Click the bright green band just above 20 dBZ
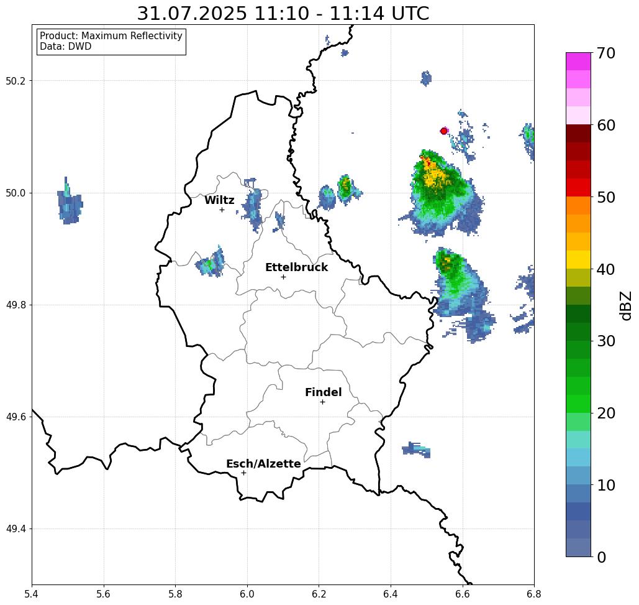 pyautogui.click(x=578, y=404)
